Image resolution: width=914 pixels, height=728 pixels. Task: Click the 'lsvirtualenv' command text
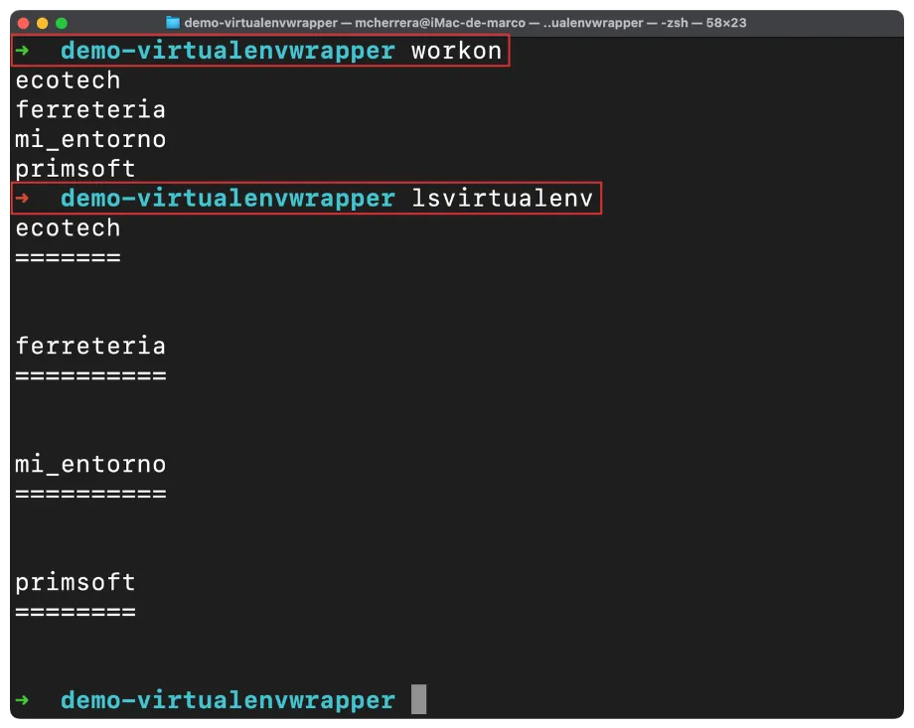[502, 199]
